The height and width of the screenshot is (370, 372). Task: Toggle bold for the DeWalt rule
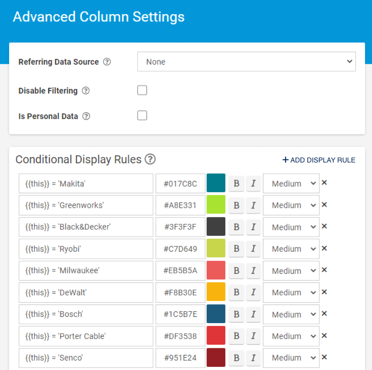236,292
